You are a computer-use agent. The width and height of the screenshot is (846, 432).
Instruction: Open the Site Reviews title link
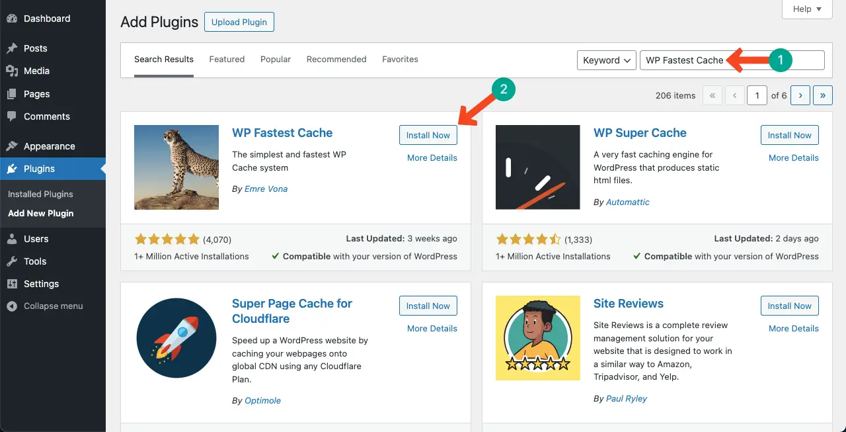629,304
